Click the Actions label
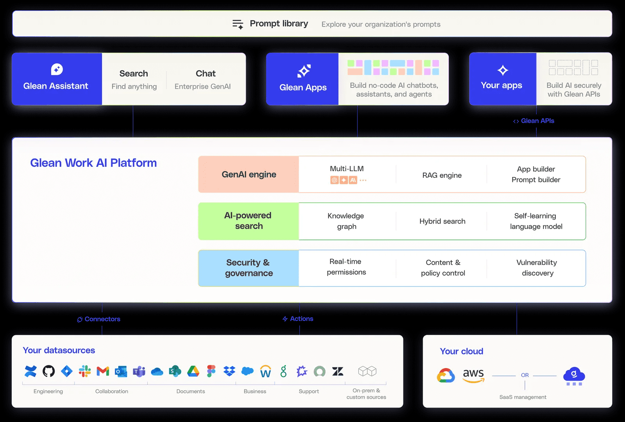 pyautogui.click(x=302, y=319)
